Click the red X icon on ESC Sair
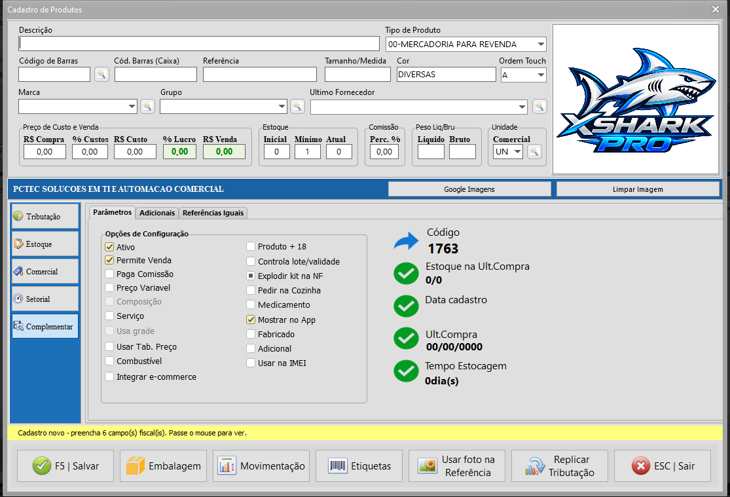The height and width of the screenshot is (497, 730). point(640,466)
